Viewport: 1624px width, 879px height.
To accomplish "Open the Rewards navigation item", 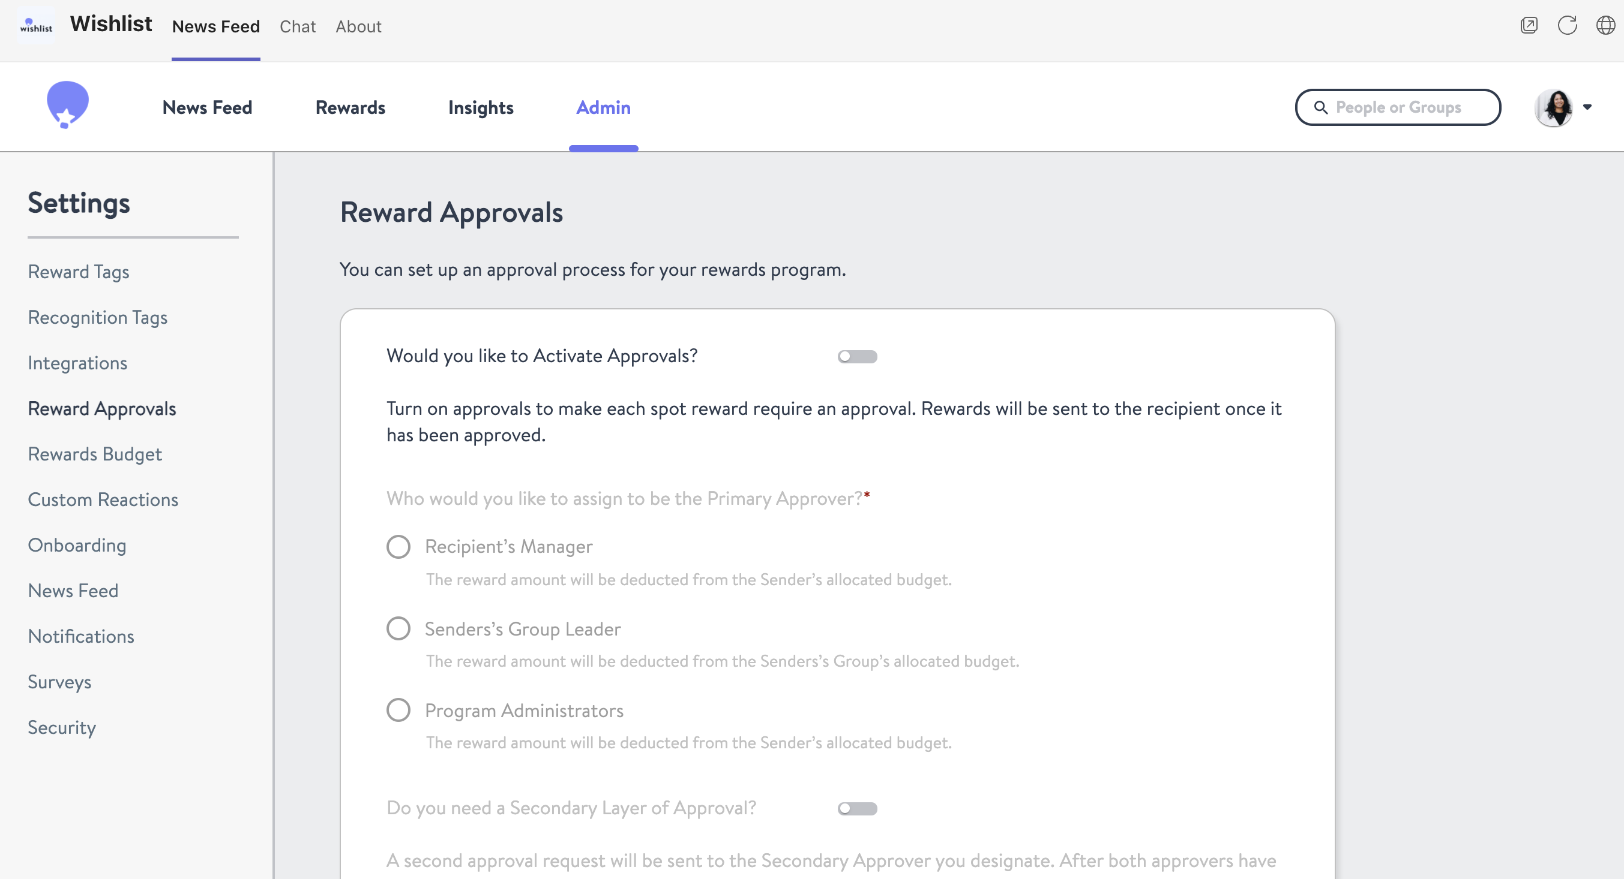I will tap(350, 108).
